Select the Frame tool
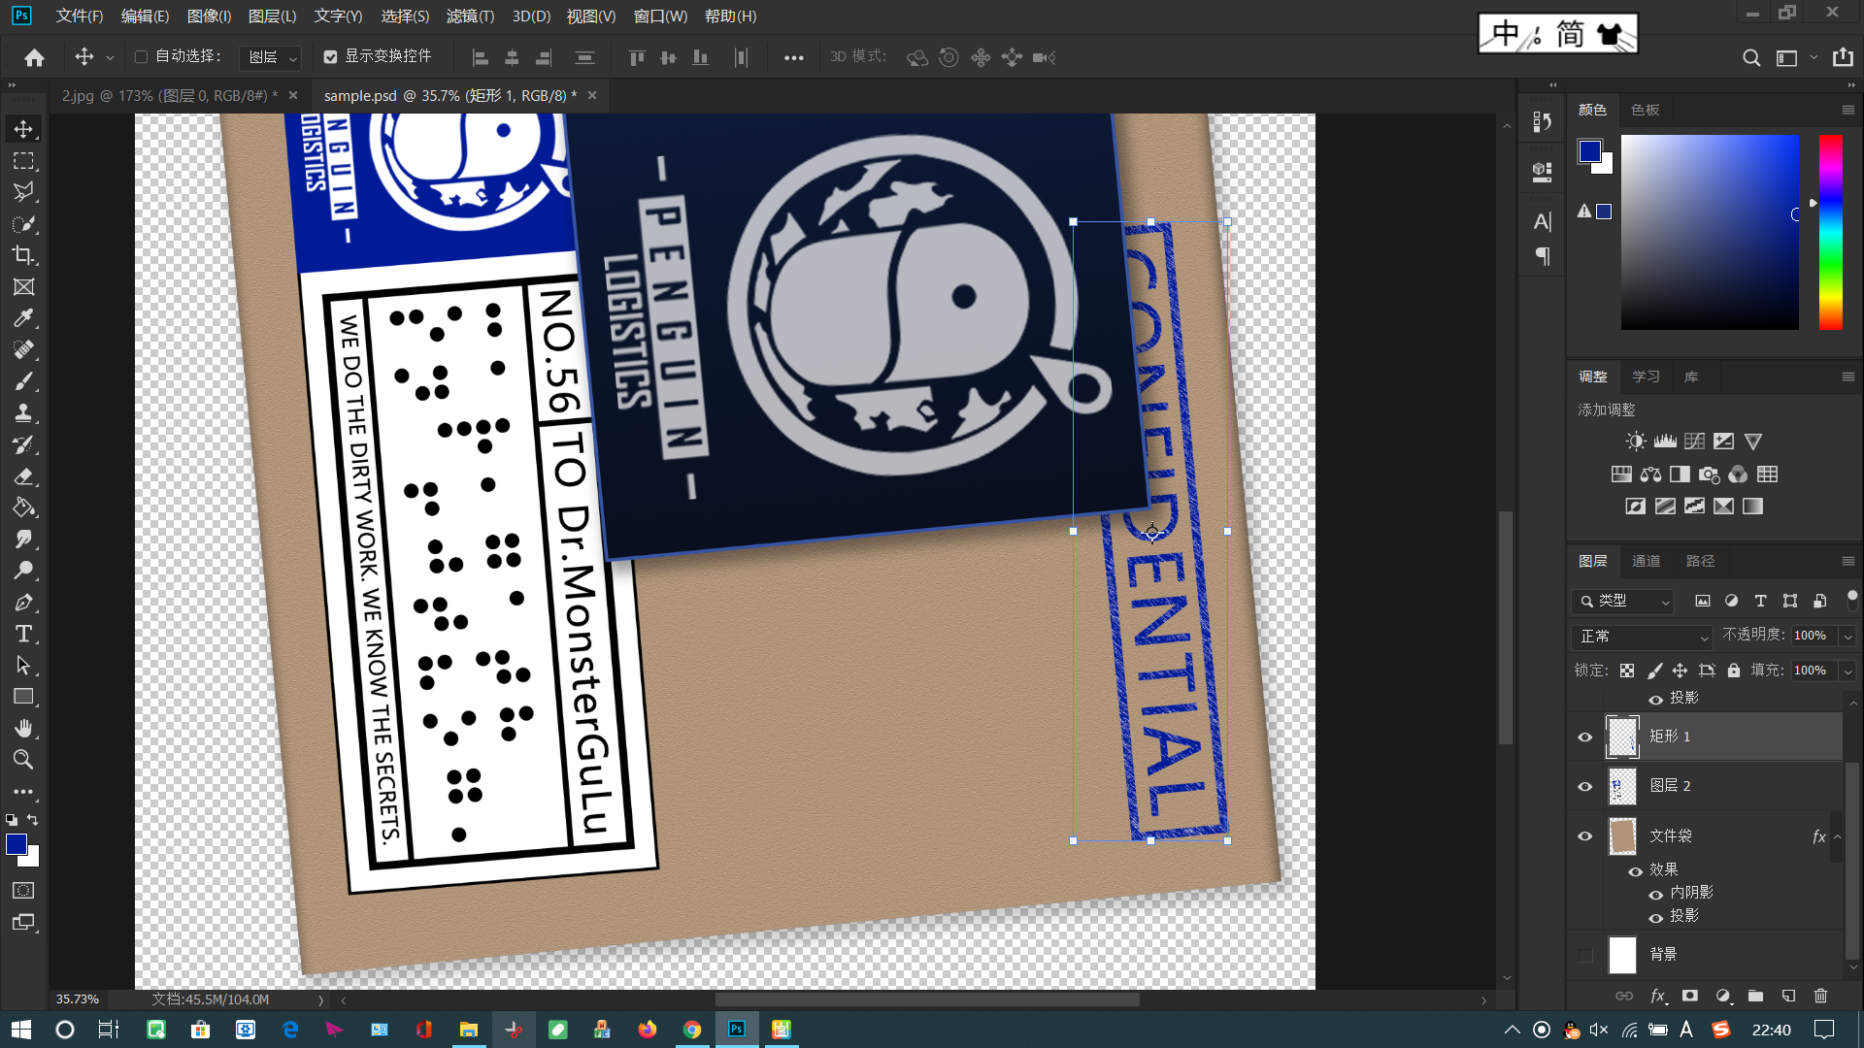This screenshot has width=1864, height=1048. (23, 287)
